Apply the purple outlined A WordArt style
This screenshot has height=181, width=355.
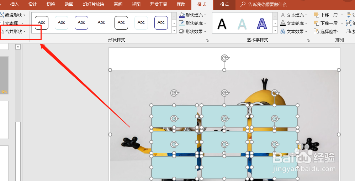pos(262,24)
